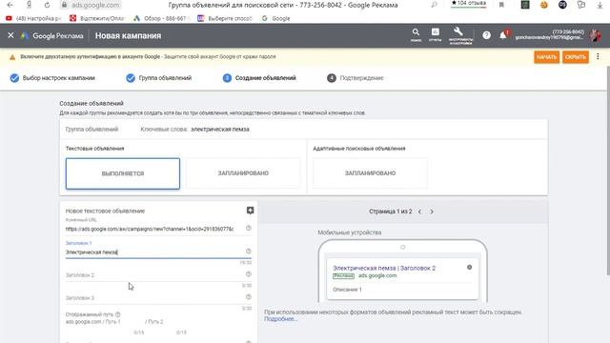Close the new campaign with the X icon
This screenshot has width=610, height=343.
coord(10,35)
